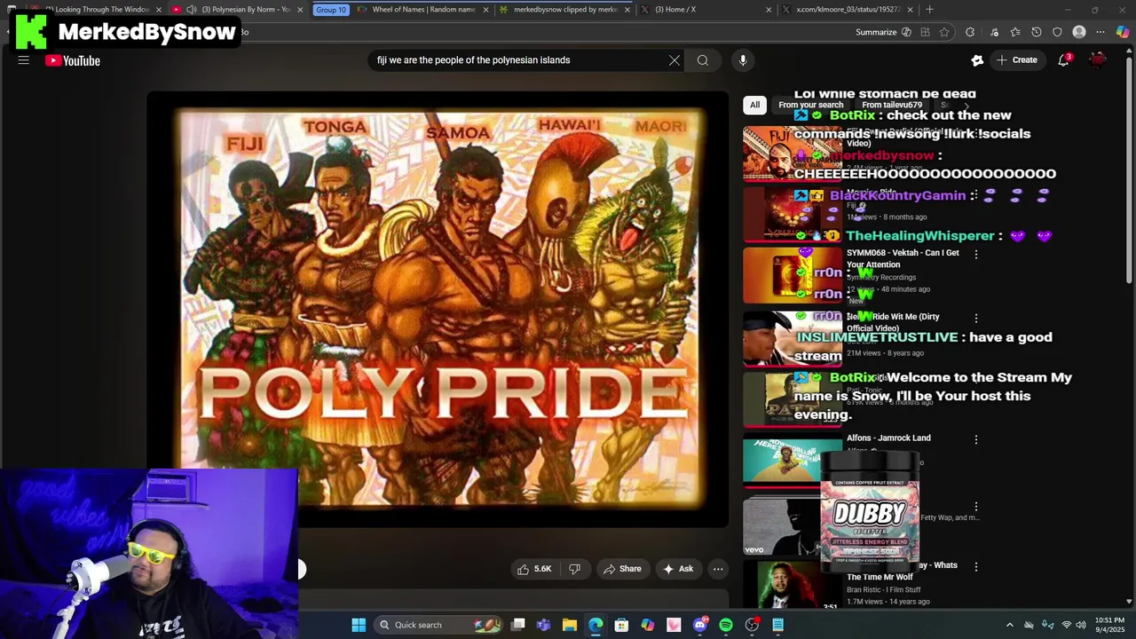Screen dimensions: 1136x639
Task: Open Spotify from the taskbar
Action: (x=726, y=625)
